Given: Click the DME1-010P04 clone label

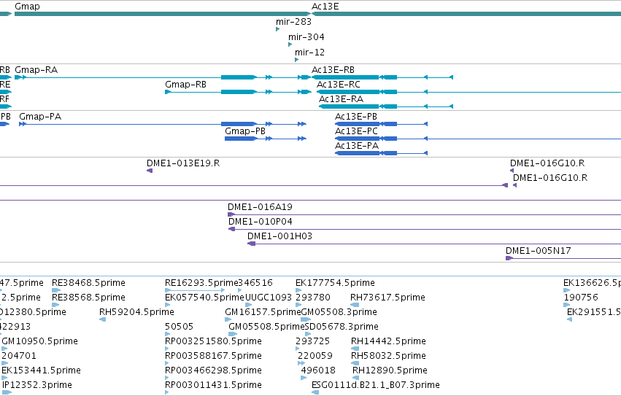Looking at the screenshot, I should click(x=261, y=222).
